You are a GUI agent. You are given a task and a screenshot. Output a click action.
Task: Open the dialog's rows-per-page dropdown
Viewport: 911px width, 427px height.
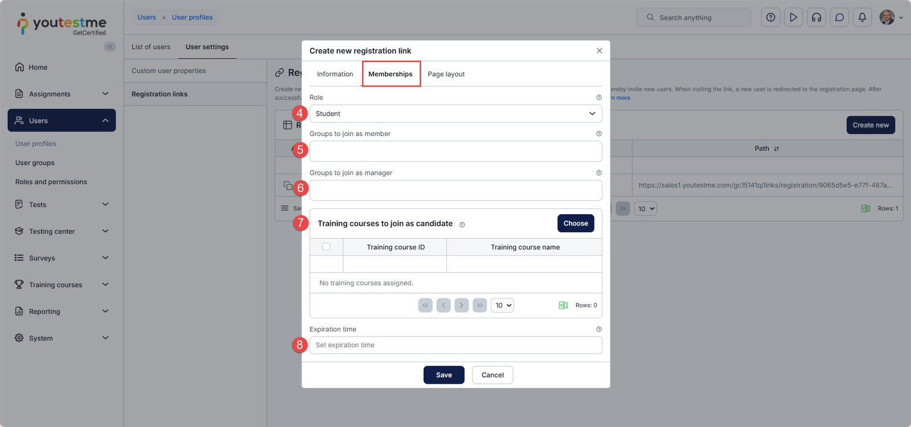pos(502,306)
